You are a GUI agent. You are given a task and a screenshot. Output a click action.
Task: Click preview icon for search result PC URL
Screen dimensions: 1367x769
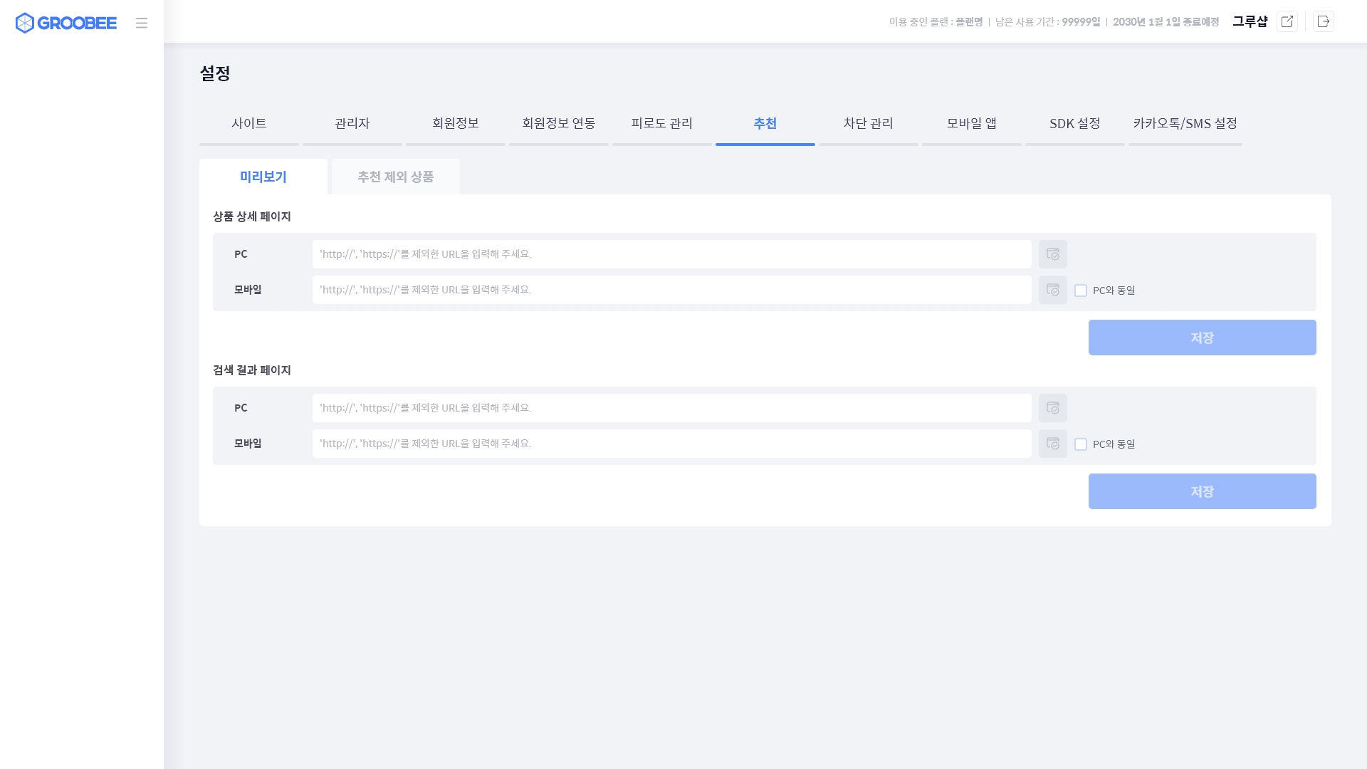coord(1052,408)
